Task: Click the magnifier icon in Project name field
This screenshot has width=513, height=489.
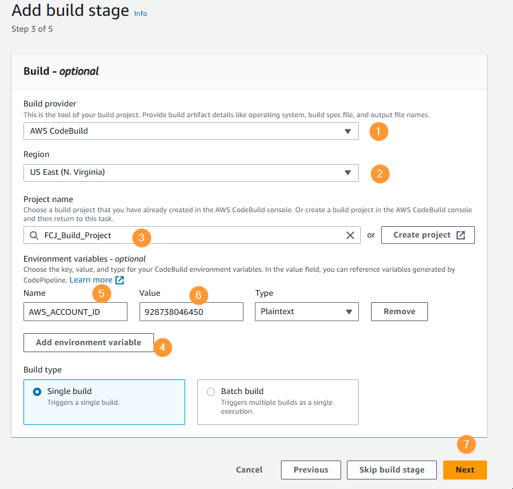Action: tap(34, 236)
